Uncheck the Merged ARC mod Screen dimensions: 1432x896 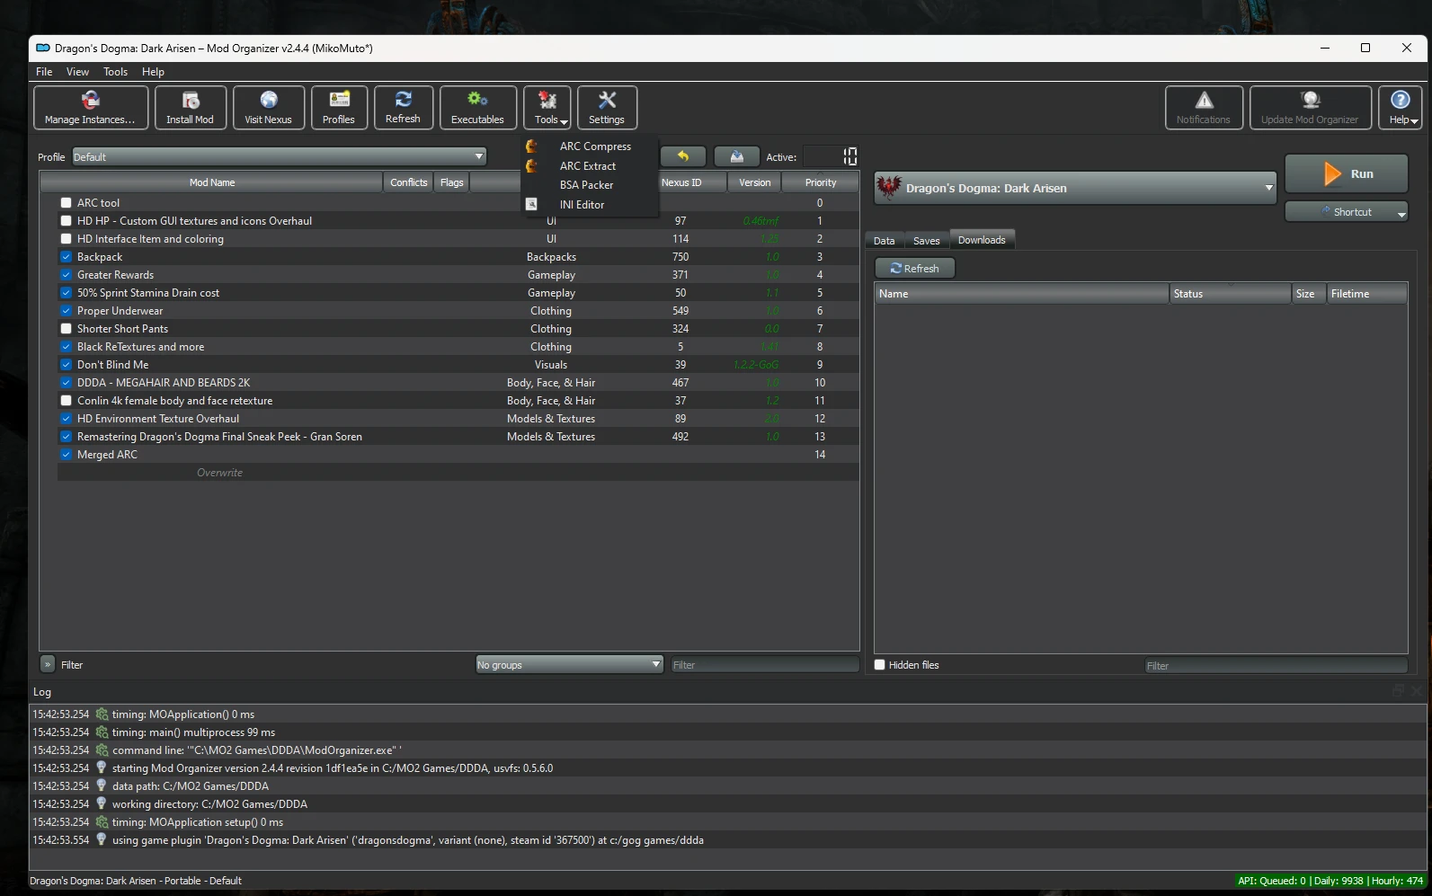(x=66, y=455)
